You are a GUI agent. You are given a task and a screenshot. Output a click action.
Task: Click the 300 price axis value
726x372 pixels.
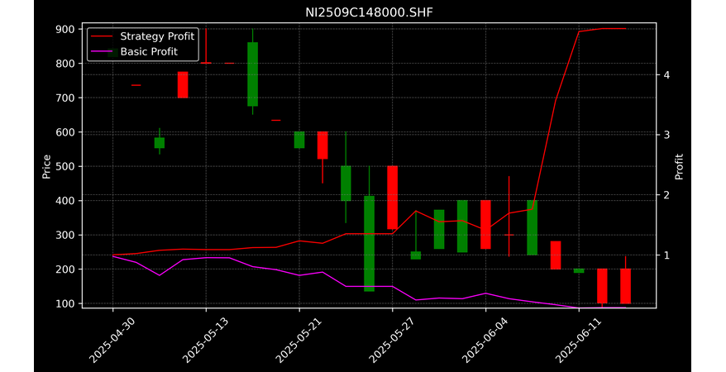(65, 235)
